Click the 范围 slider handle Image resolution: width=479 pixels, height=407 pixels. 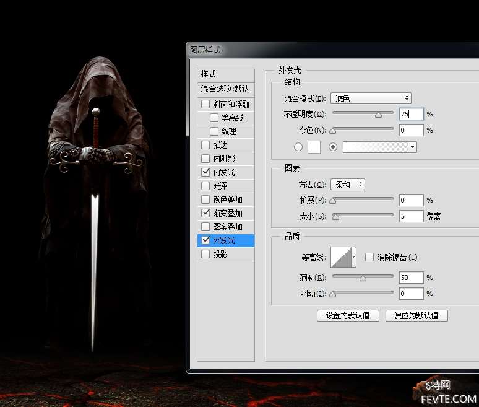[x=363, y=279]
